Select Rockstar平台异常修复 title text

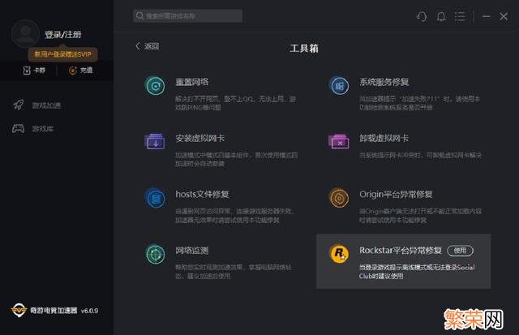coord(401,251)
